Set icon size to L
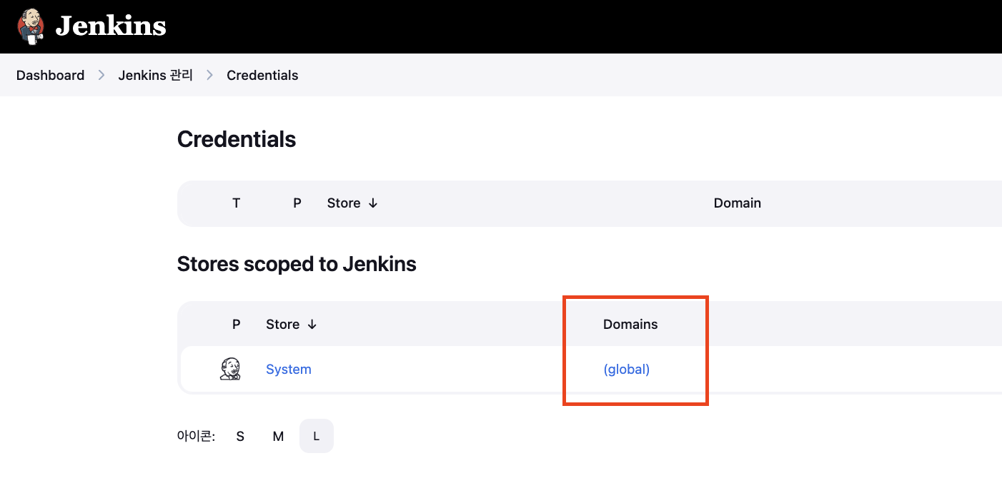The image size is (1002, 488). (x=317, y=436)
